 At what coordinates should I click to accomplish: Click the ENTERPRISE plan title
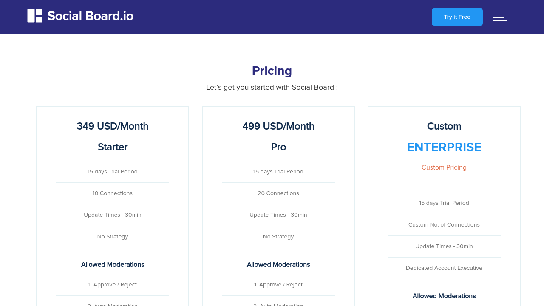click(444, 147)
